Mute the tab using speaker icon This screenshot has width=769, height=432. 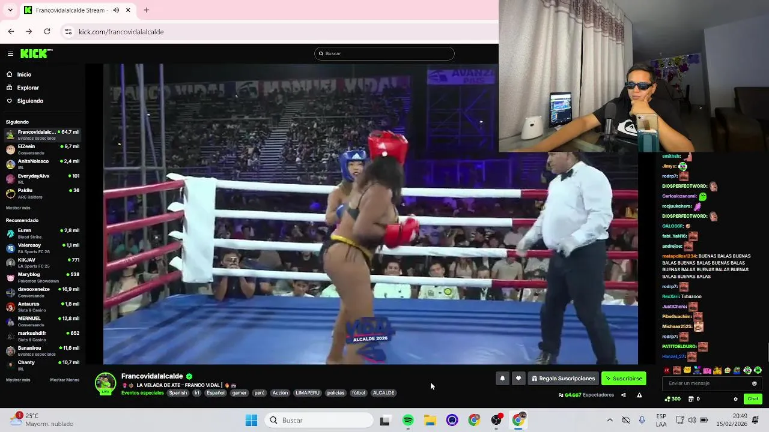coord(116,10)
